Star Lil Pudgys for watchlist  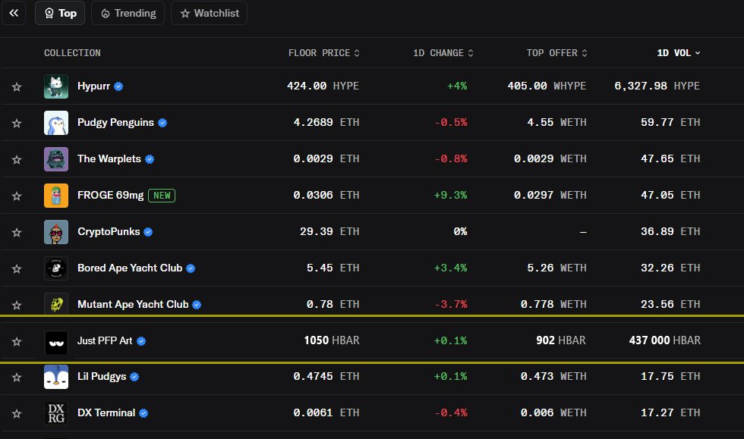(x=17, y=378)
